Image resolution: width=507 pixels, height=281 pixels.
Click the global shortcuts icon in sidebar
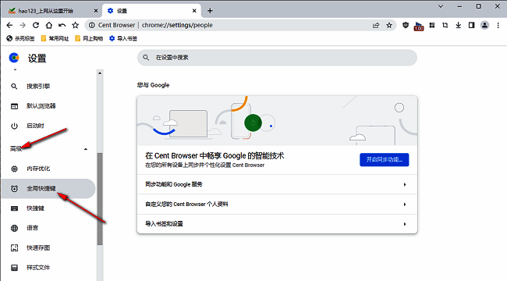(14, 188)
